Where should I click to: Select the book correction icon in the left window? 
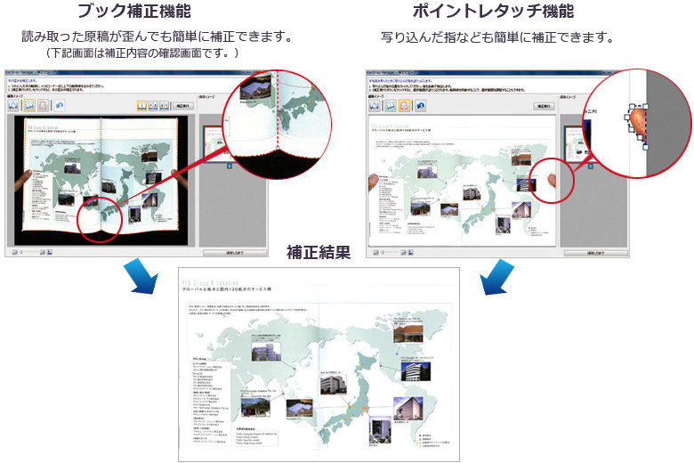click(29, 105)
